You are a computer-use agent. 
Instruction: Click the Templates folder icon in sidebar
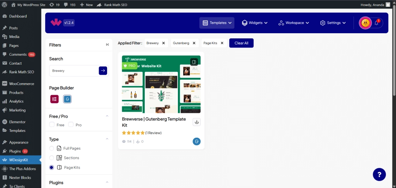[x=4, y=131]
